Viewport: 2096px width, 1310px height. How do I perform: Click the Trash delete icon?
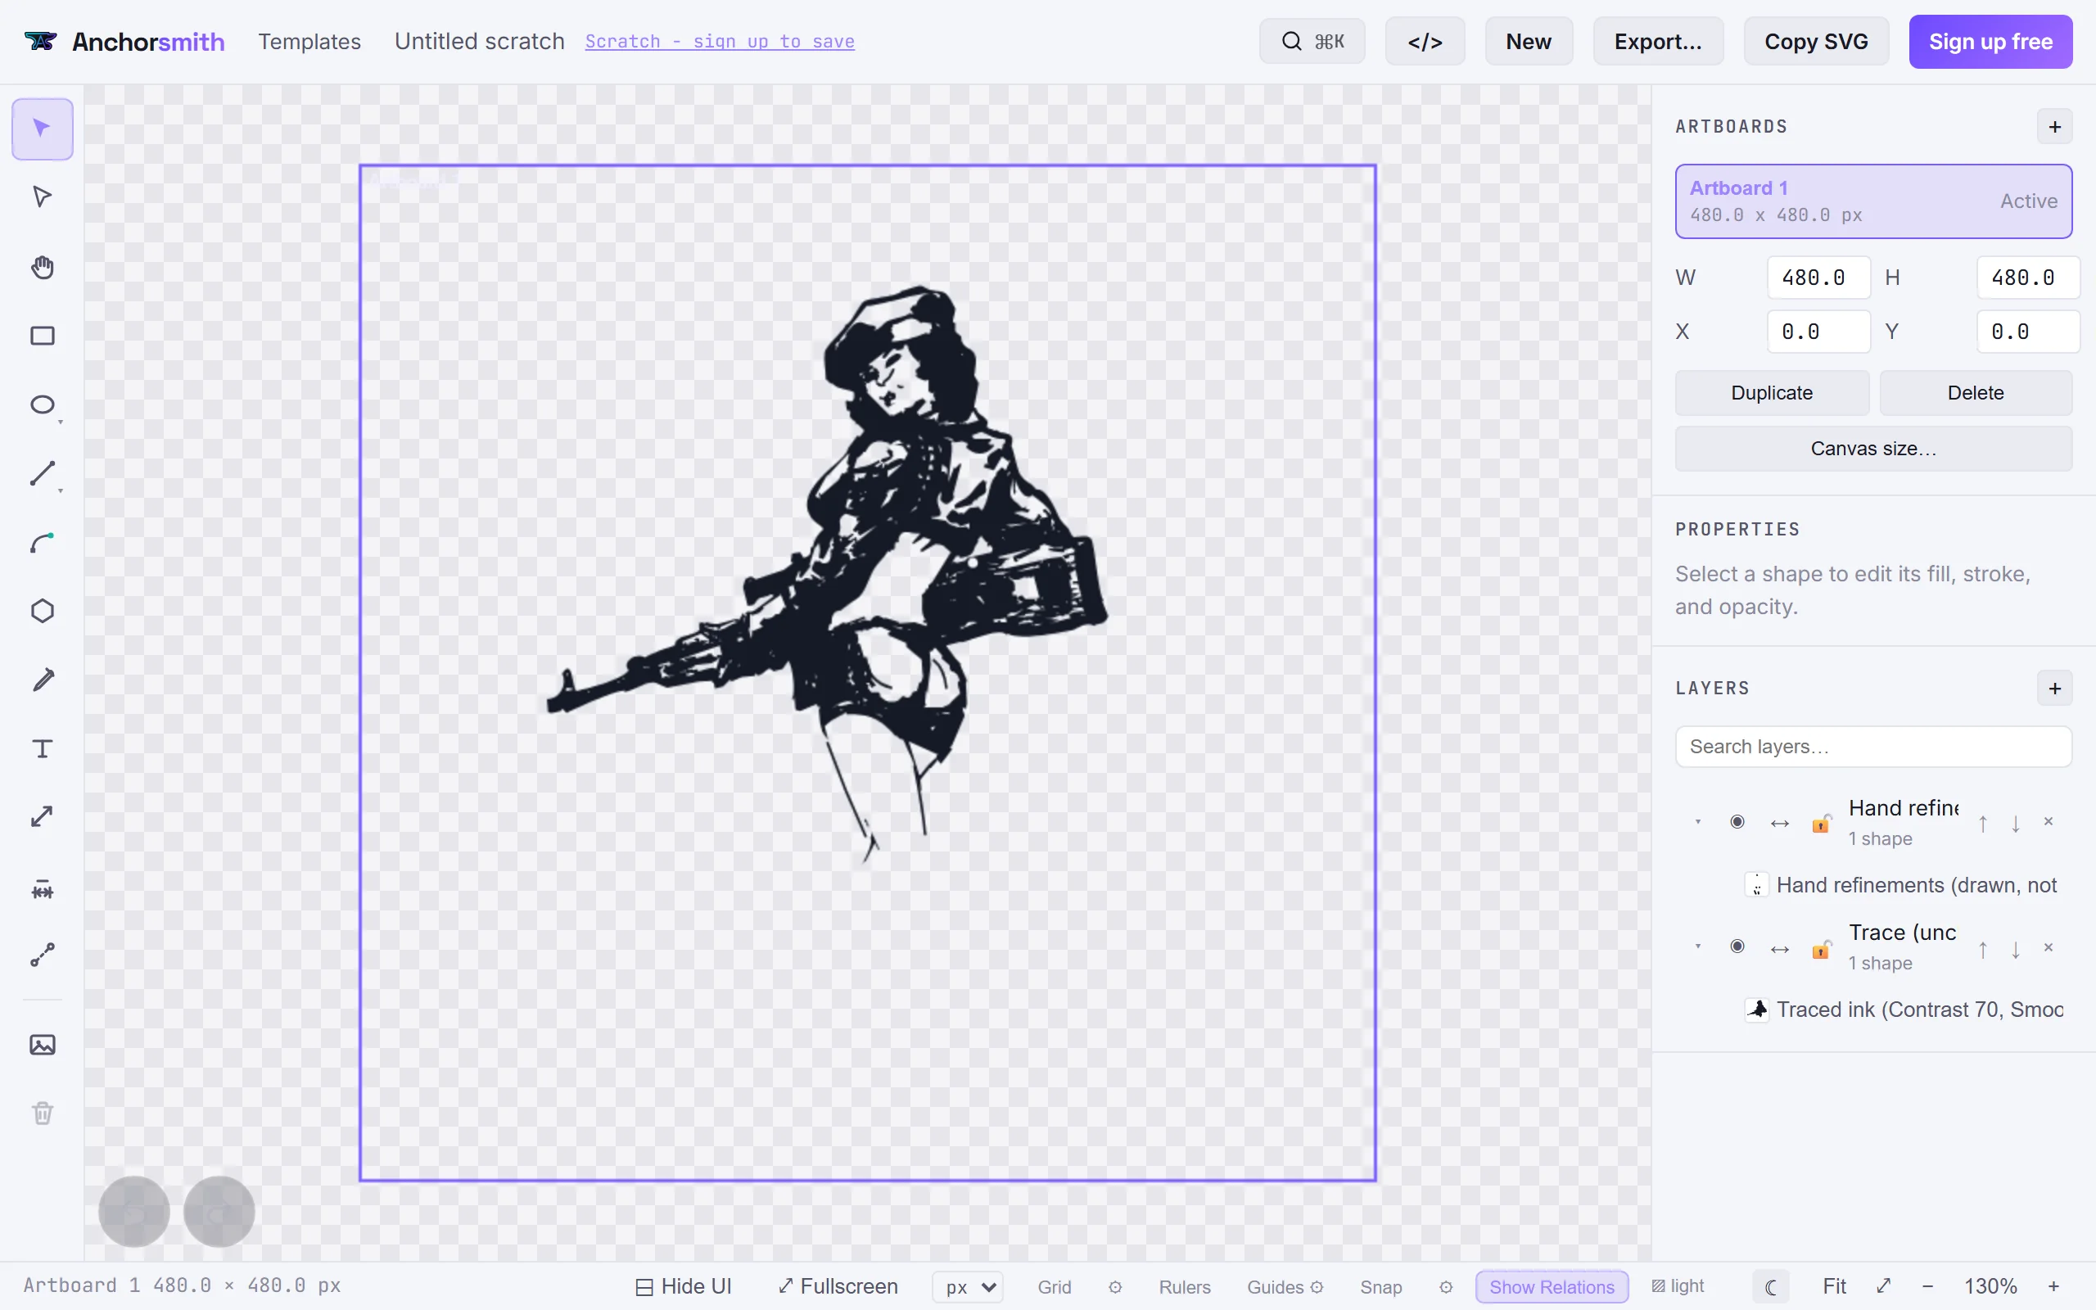42,1113
